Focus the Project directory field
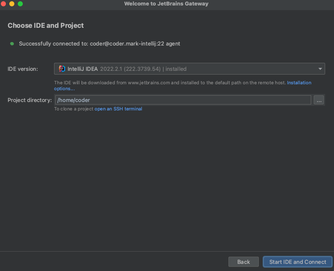 (183, 100)
